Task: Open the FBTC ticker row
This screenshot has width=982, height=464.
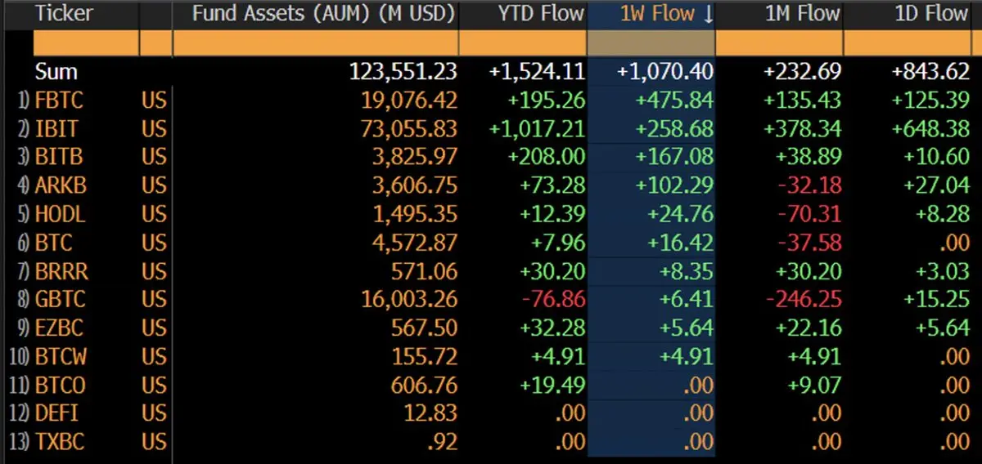Action: [59, 100]
